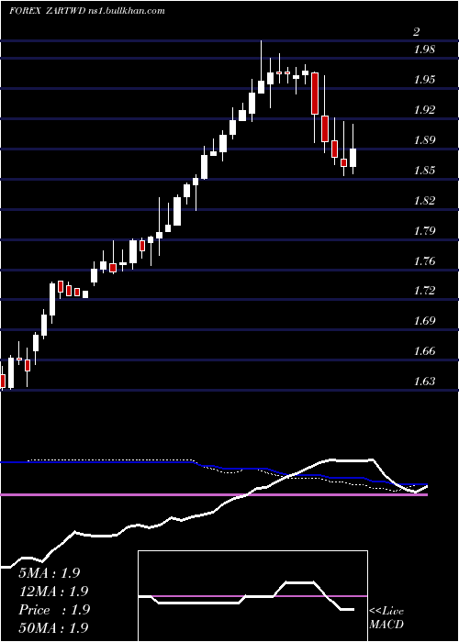Click the 50MA : 1.9 readout
The image size is (459, 642).
(53, 627)
